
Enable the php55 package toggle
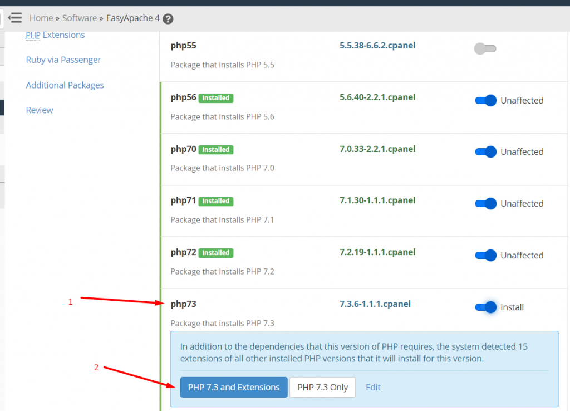pyautogui.click(x=485, y=48)
